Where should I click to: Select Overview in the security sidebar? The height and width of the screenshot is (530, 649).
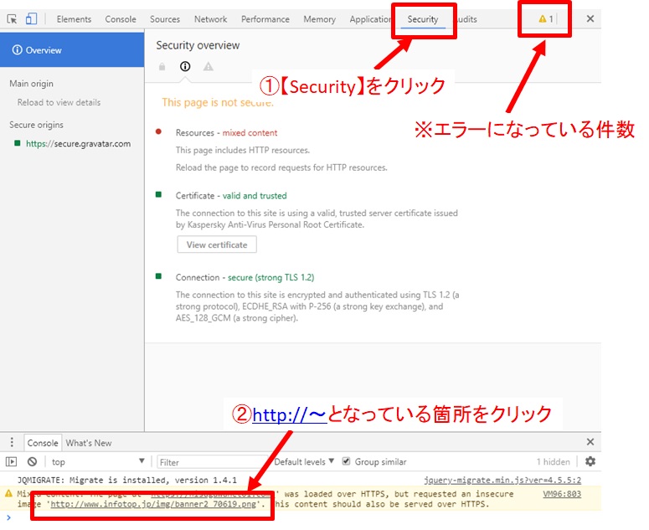pyautogui.click(x=72, y=50)
